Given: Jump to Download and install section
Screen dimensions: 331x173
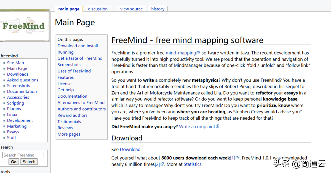Looking at the screenshot, I should pos(78,46).
